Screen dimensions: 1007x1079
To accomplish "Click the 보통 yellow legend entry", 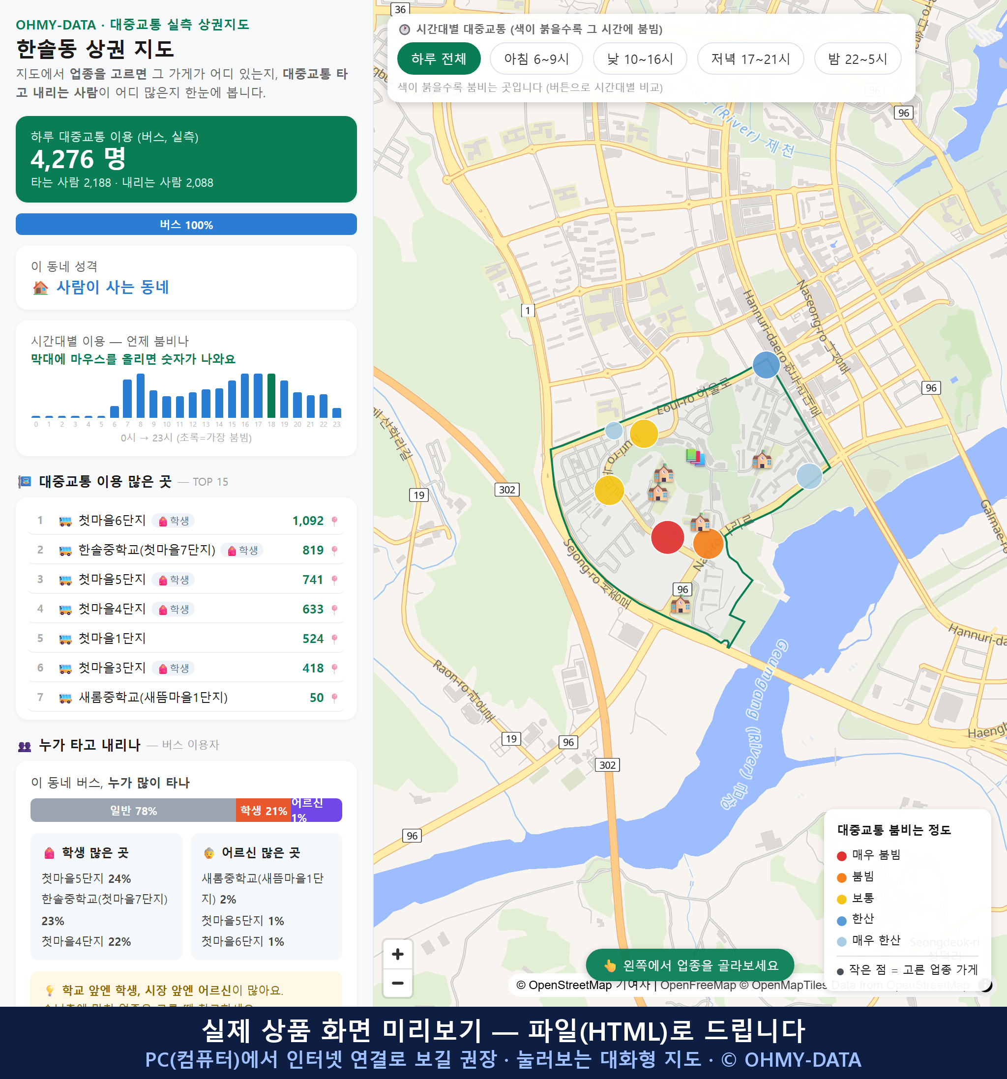I will (856, 898).
